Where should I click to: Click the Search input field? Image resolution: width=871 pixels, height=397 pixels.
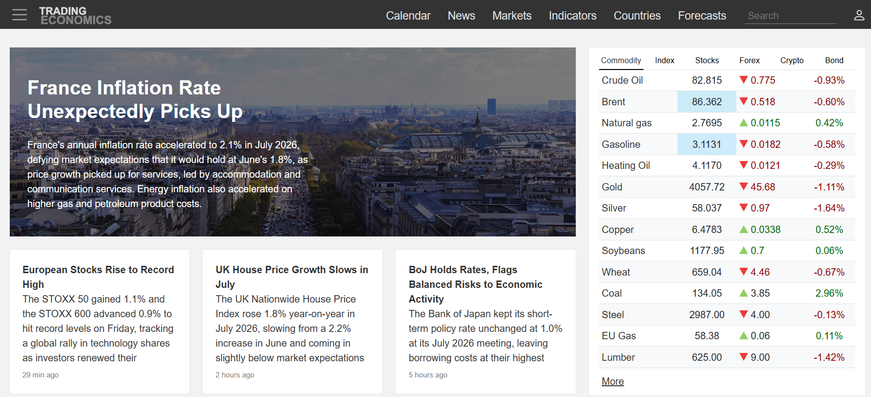click(790, 16)
